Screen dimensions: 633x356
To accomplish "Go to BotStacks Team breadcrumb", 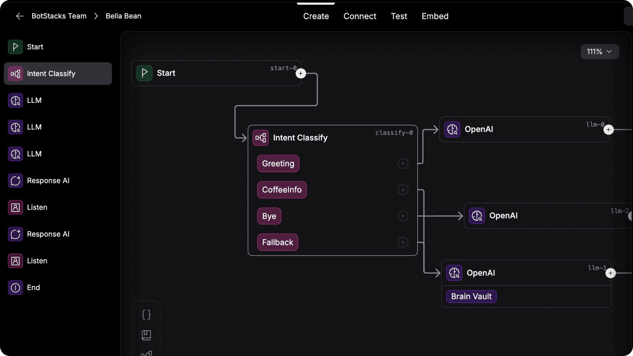I will (x=59, y=16).
